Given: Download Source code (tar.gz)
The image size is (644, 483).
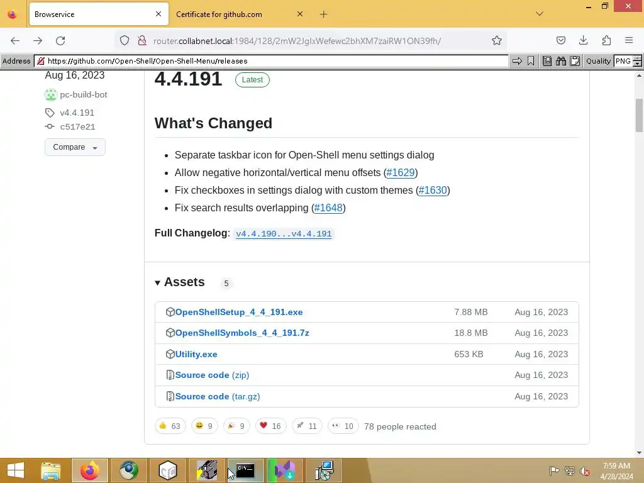Looking at the screenshot, I should [218, 397].
